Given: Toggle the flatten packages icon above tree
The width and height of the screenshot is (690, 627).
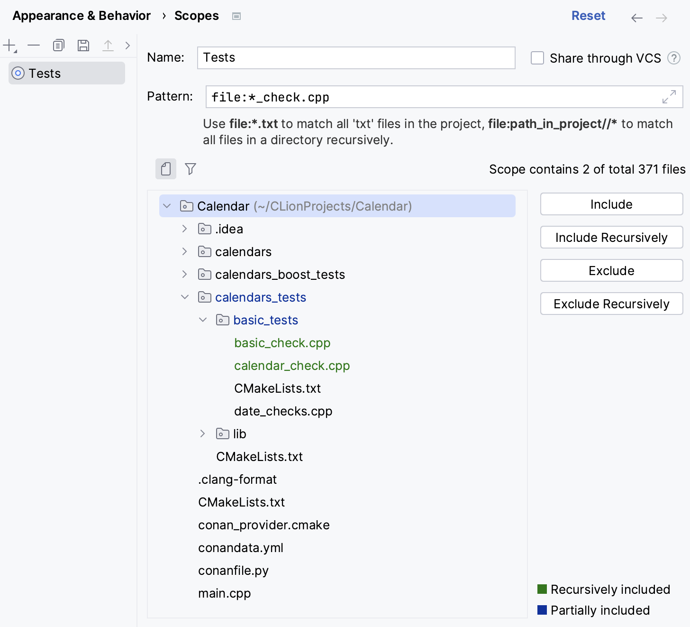Looking at the screenshot, I should pos(166,169).
